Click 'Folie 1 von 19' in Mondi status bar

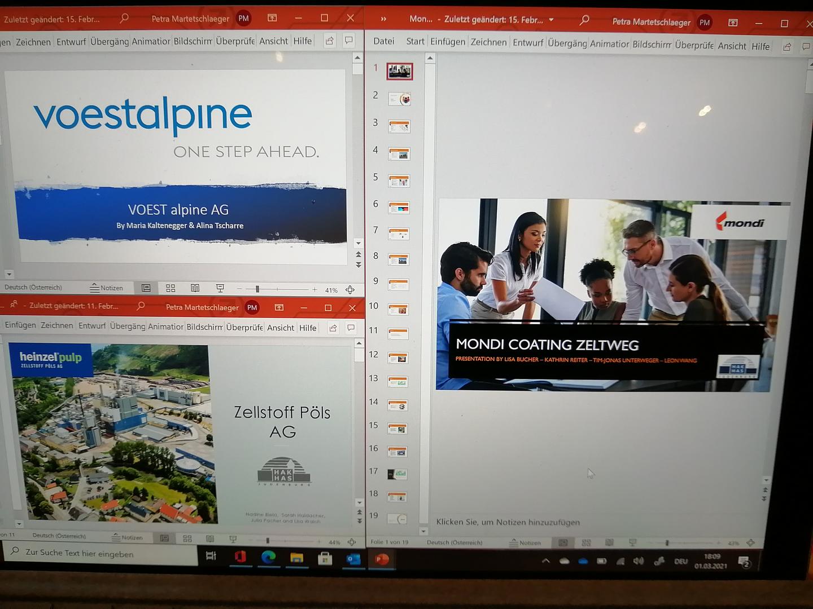coord(389,542)
